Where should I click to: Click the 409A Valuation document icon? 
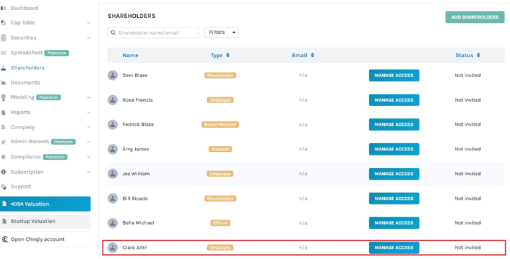click(x=4, y=204)
